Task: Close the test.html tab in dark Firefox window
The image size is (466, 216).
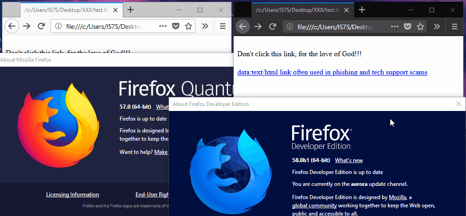Action: pos(346,10)
